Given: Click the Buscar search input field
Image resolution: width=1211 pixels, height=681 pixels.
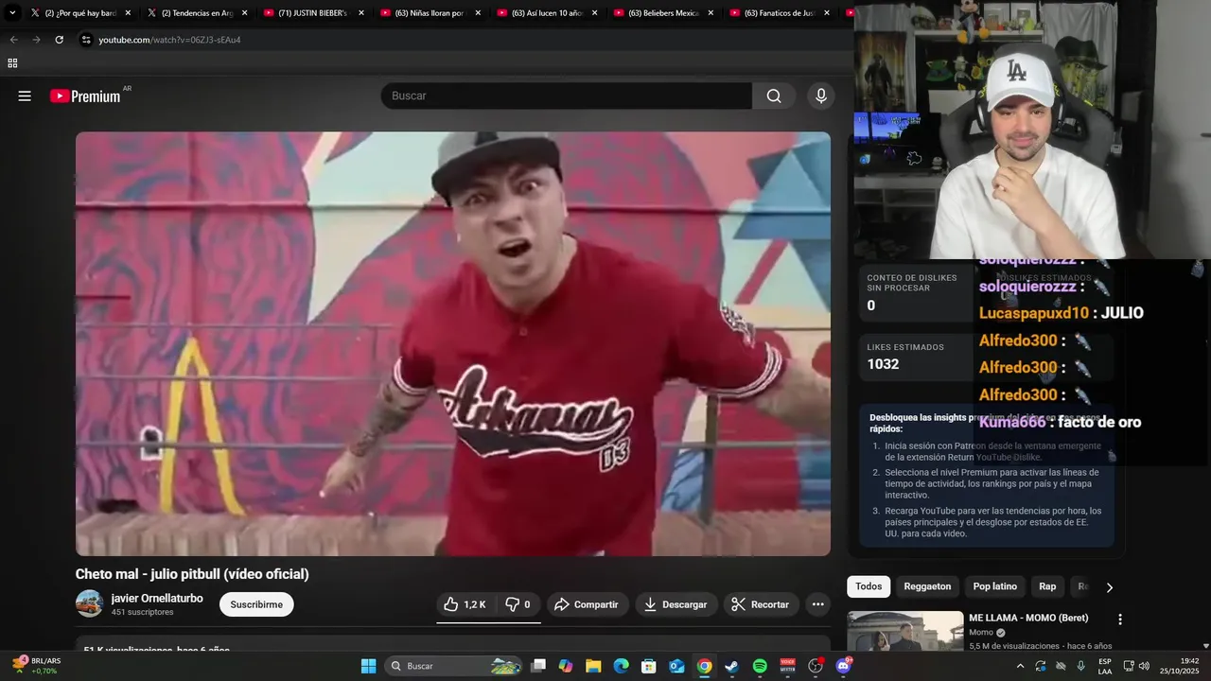Looking at the screenshot, I should [566, 96].
